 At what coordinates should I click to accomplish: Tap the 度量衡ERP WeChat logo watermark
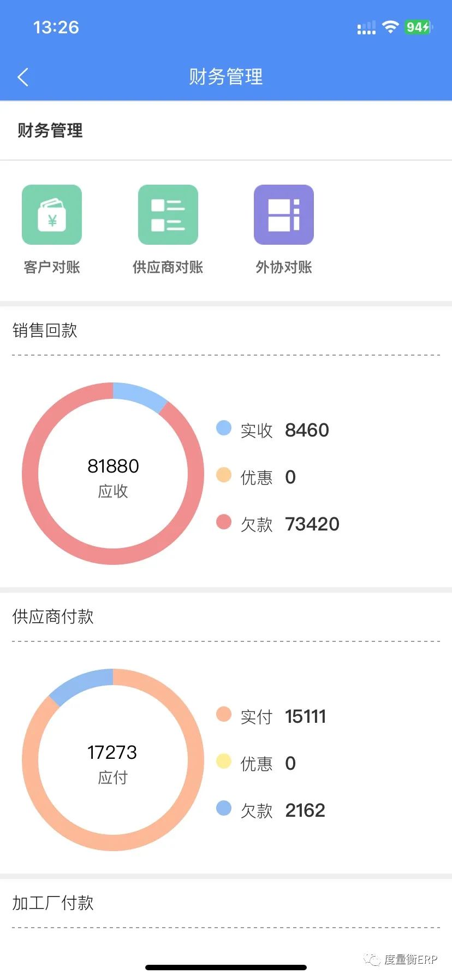click(372, 959)
